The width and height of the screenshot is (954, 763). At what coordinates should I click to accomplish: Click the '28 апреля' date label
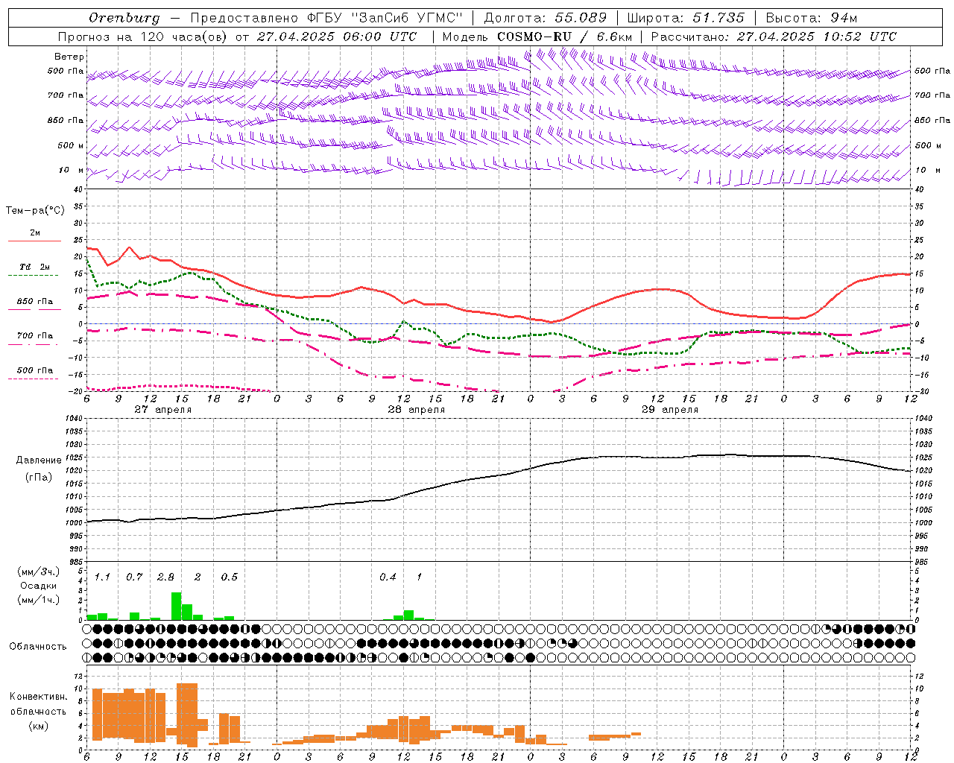(416, 410)
